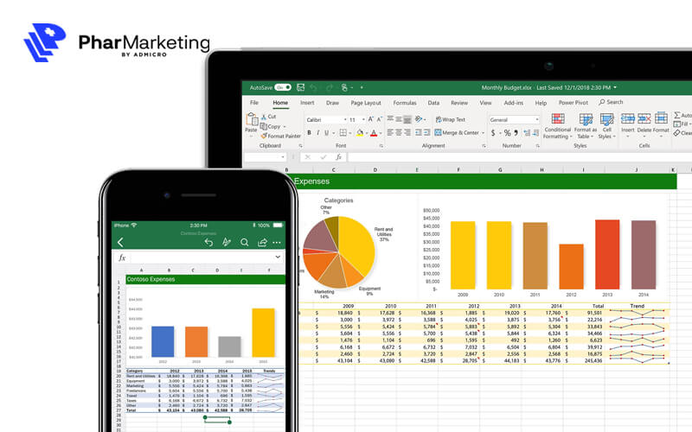
Task: Open the File tab
Action: [x=254, y=103]
